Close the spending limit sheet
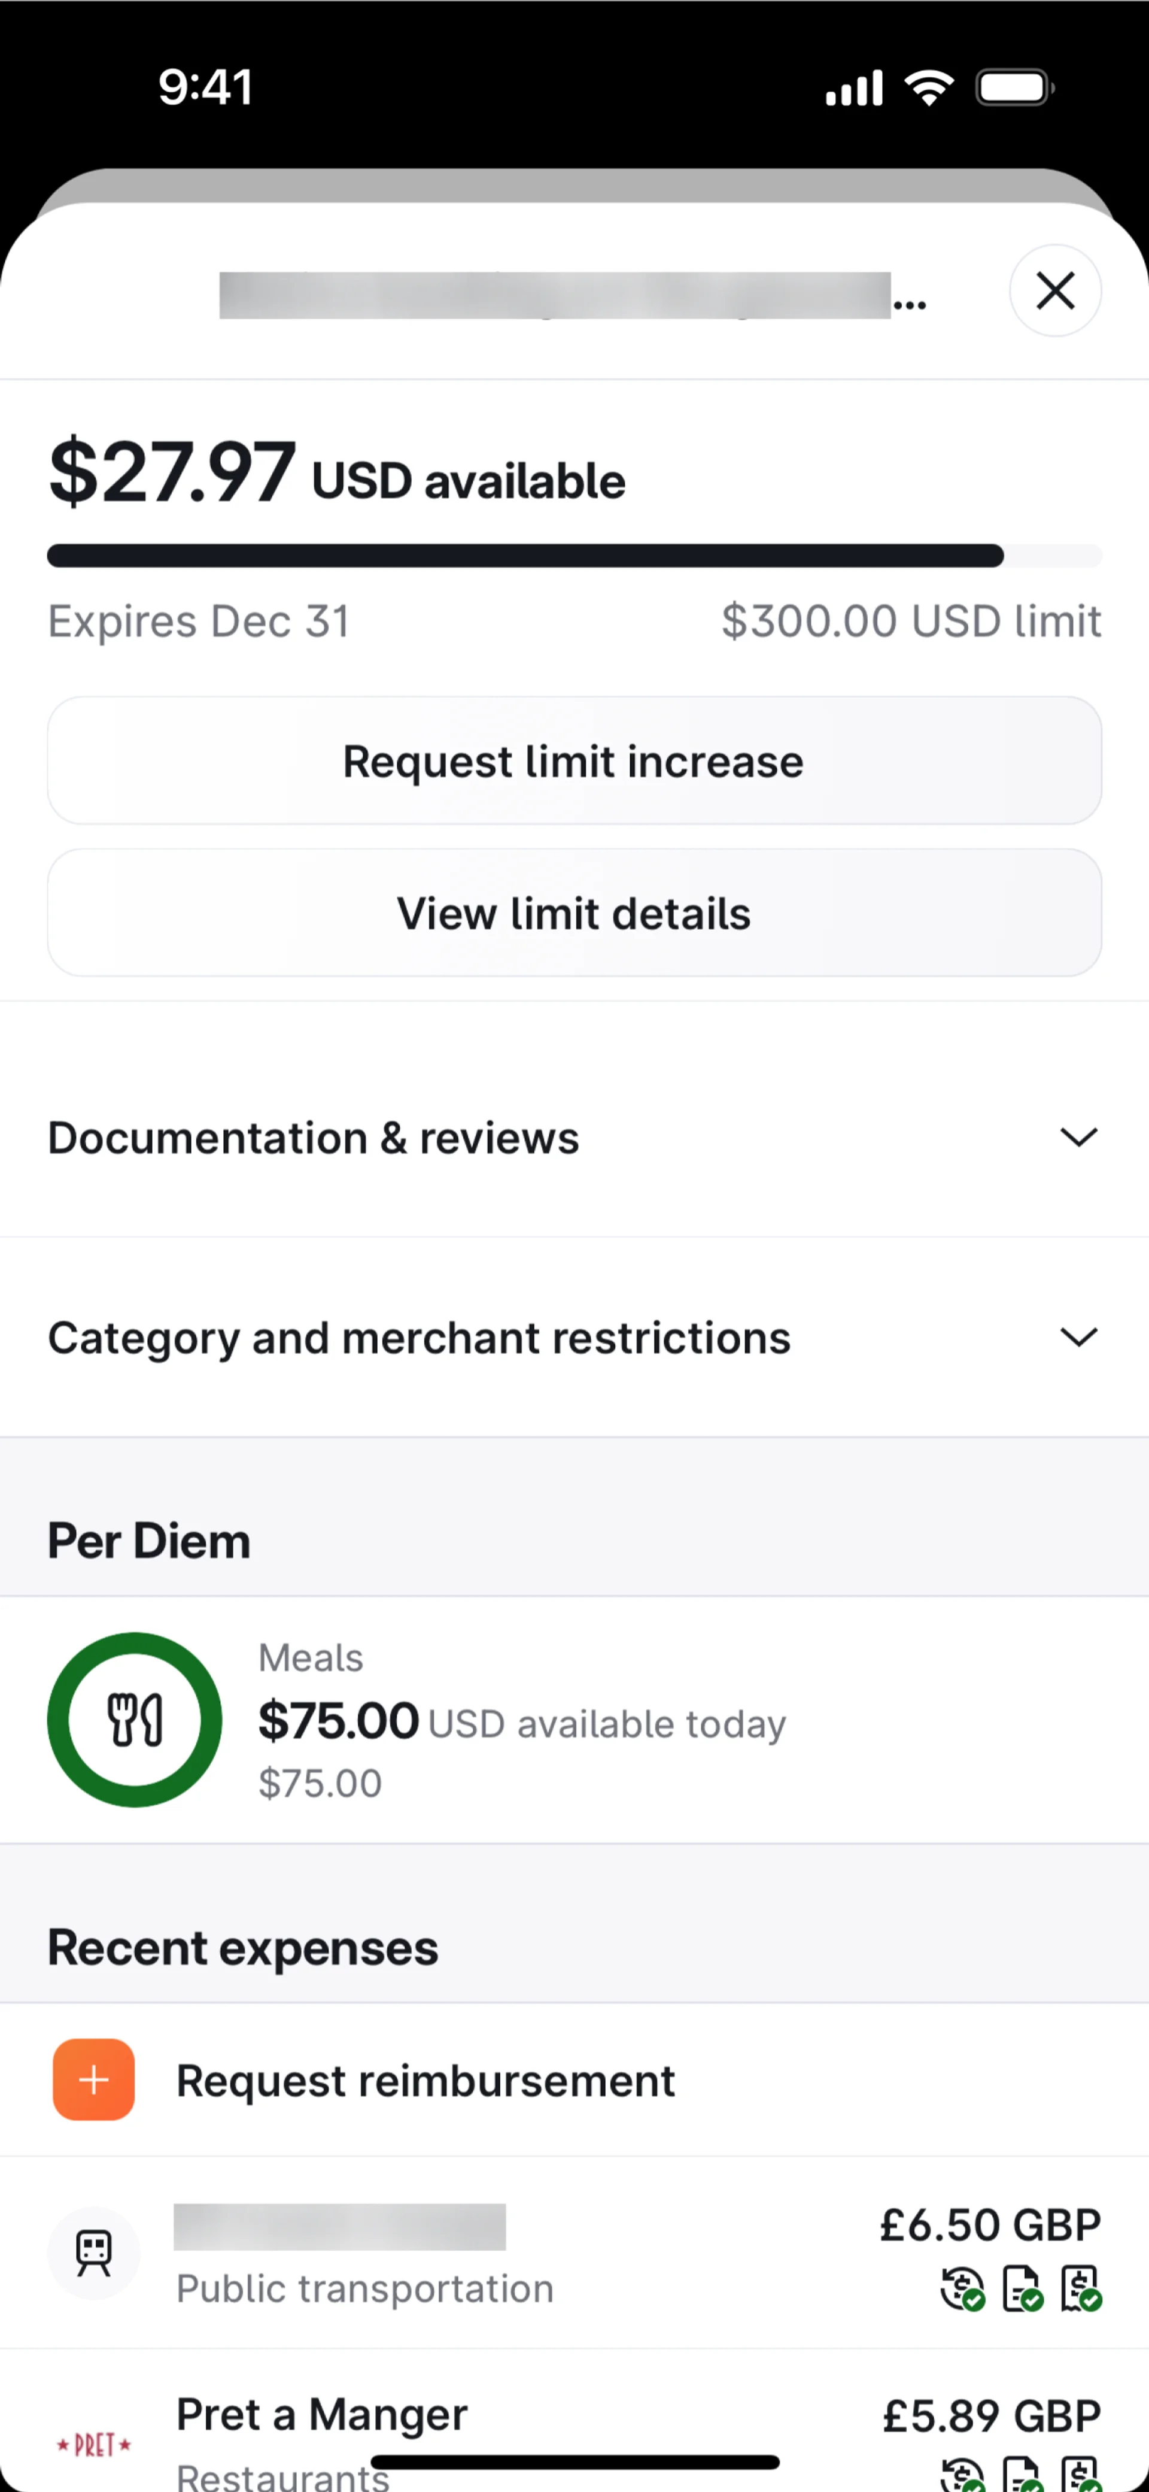The width and height of the screenshot is (1149, 2492). point(1055,290)
